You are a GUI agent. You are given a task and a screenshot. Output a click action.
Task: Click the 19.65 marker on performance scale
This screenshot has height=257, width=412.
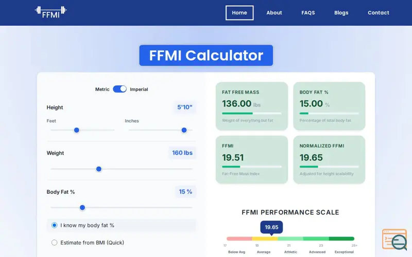pyautogui.click(x=271, y=227)
